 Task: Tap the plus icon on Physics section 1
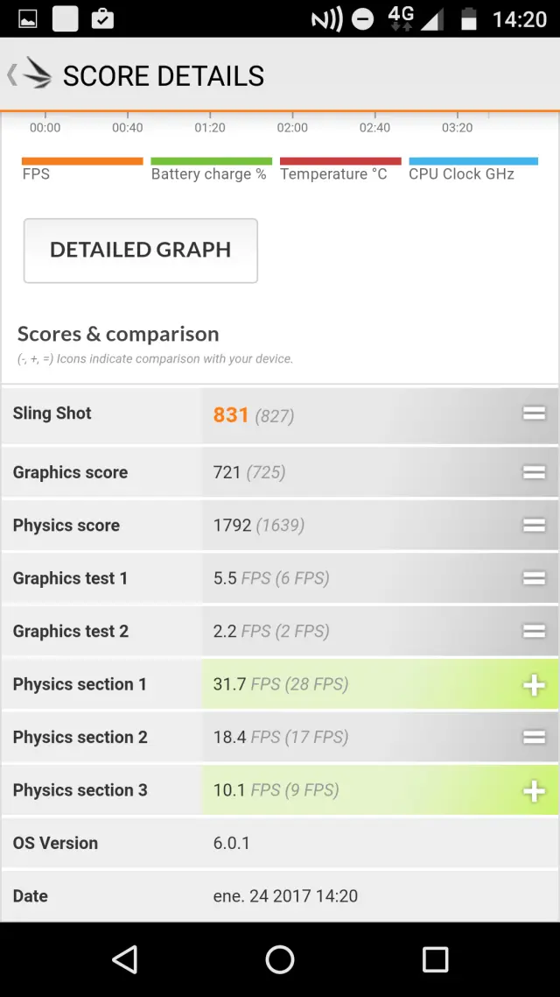[534, 685]
